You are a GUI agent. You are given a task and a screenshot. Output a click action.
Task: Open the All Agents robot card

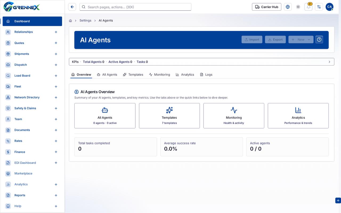pyautogui.click(x=105, y=116)
